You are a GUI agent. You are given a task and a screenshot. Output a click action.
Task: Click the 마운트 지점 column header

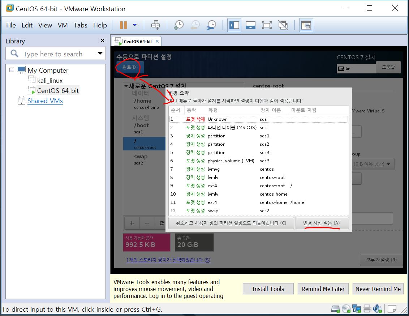point(318,110)
